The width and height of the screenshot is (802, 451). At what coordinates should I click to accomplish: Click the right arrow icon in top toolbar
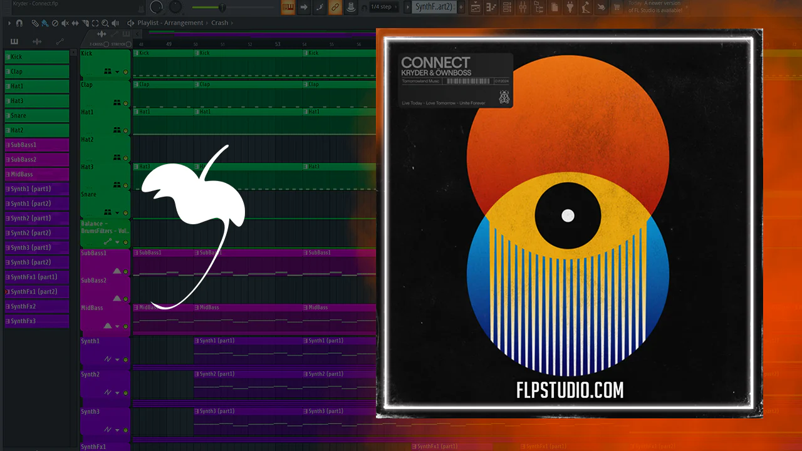[304, 7]
